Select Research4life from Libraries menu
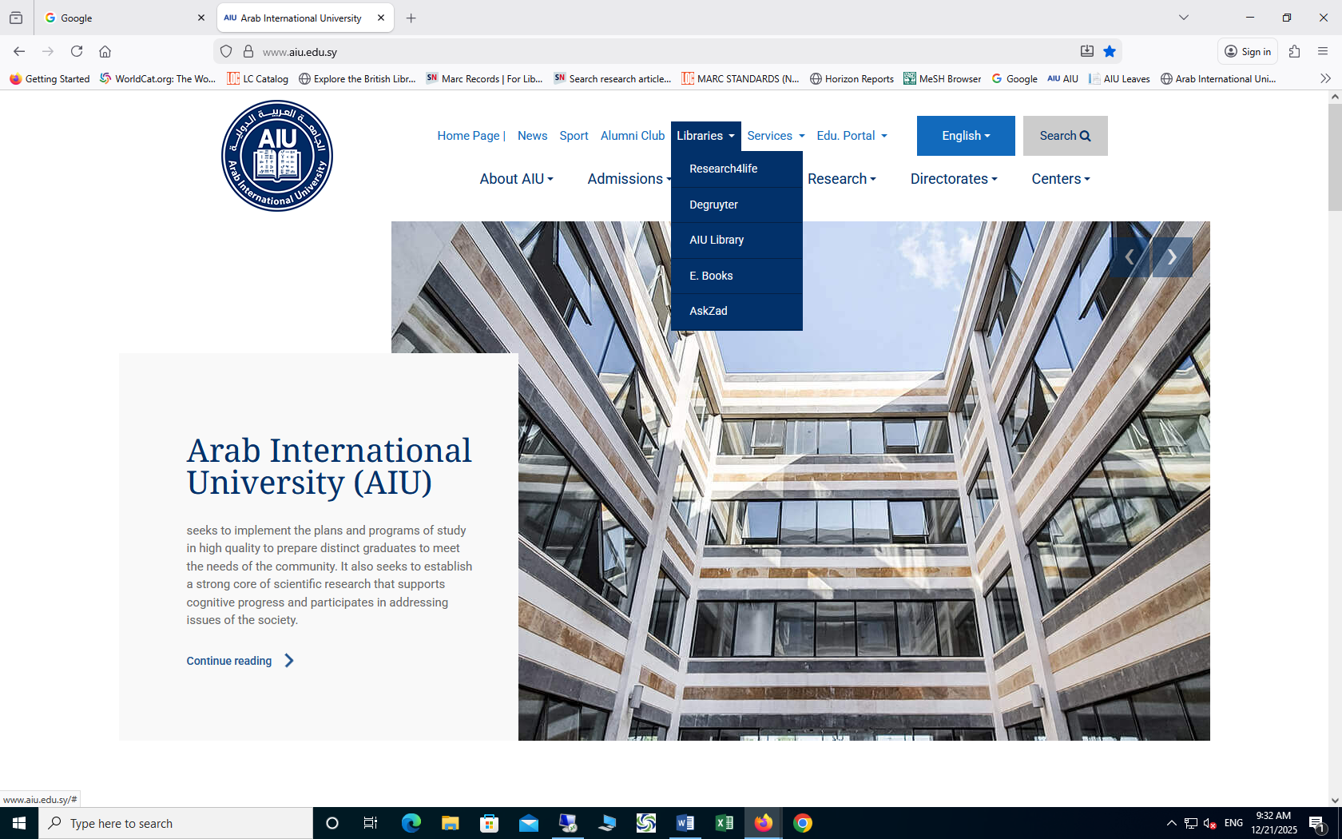Screen dimensions: 1342x839 click(x=723, y=169)
